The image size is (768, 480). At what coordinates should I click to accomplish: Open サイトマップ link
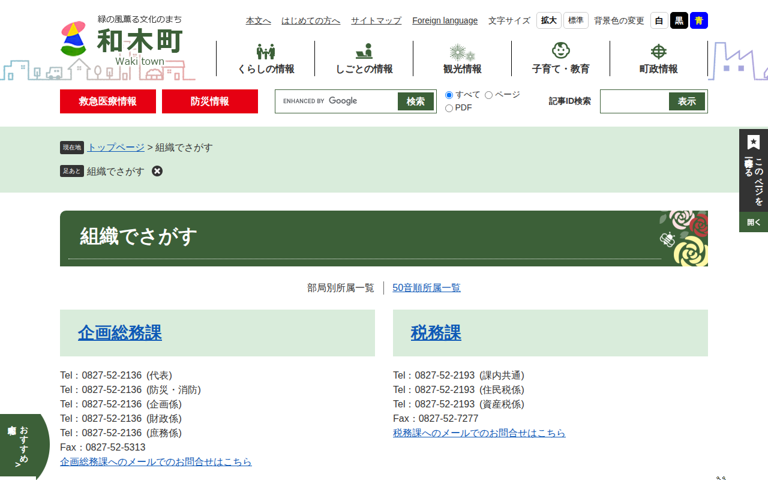[376, 20]
